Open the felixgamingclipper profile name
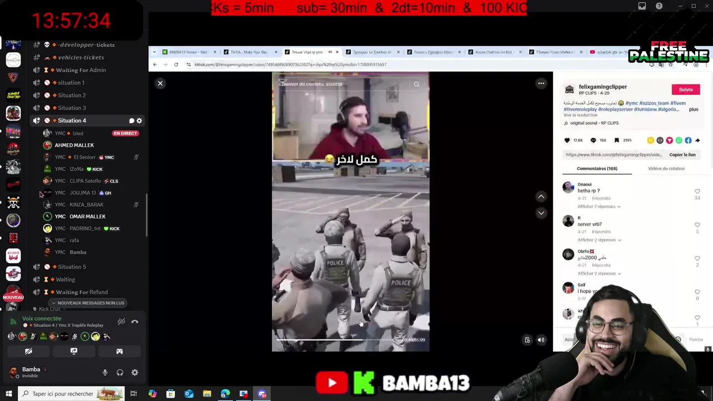The width and height of the screenshot is (713, 401). coord(603,87)
